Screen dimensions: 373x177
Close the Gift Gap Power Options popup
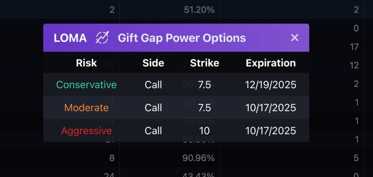click(294, 38)
